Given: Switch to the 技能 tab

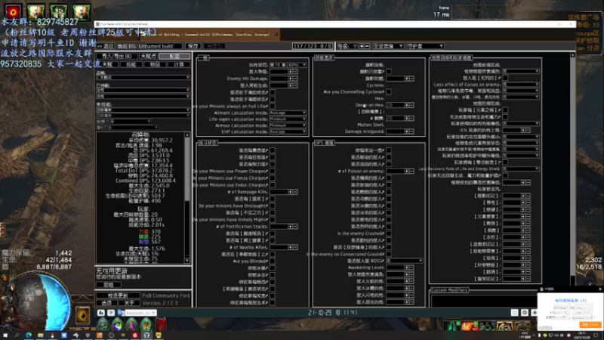Looking at the screenshot, I should (x=131, y=64).
